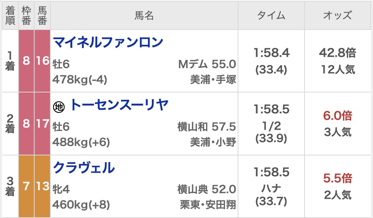
Task: Open horse page for クラヴェル
Action: [x=84, y=168]
